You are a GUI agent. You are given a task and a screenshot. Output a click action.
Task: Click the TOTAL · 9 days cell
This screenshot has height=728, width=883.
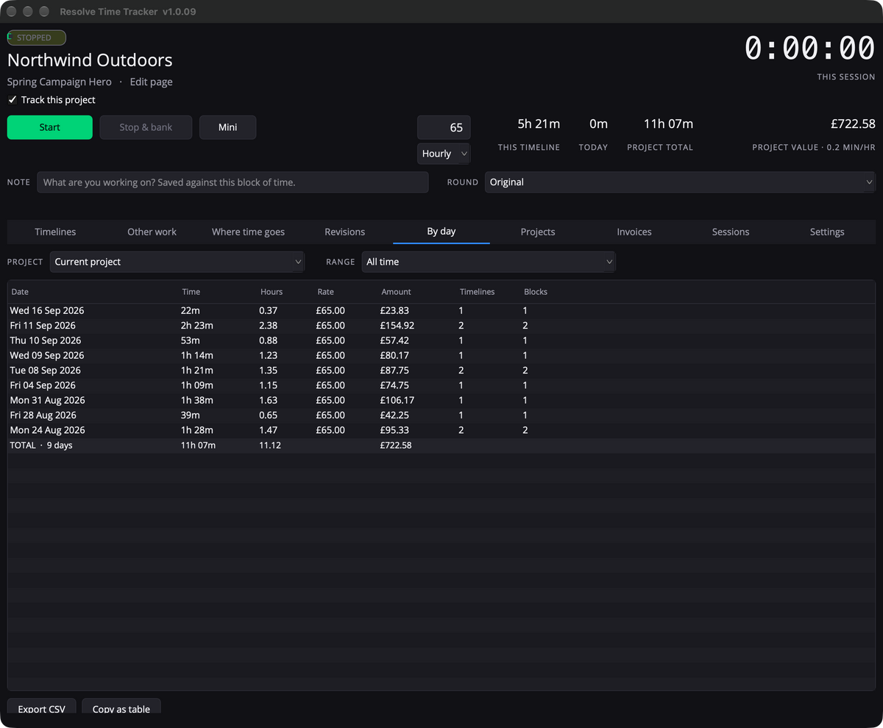[41, 446]
